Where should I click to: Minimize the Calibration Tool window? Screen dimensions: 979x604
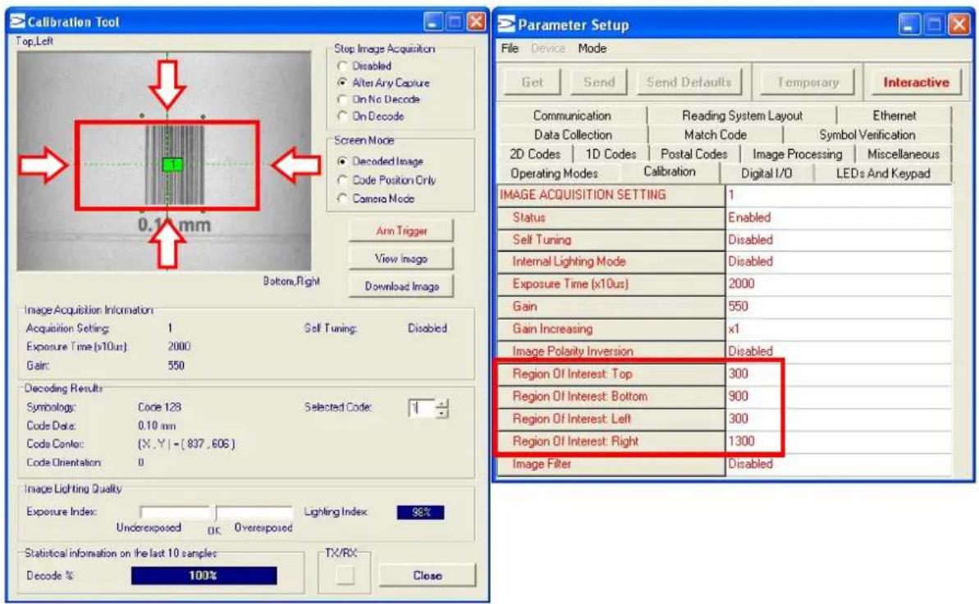click(x=433, y=22)
